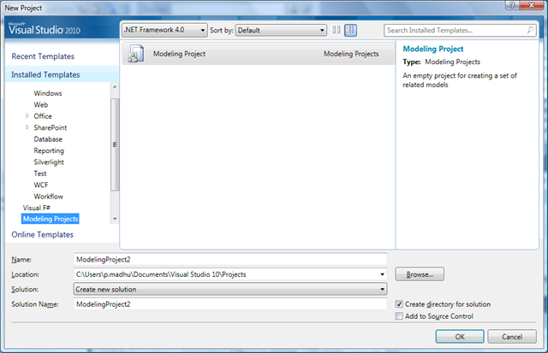Expand the SharePoint tree node
548x353 pixels.
27,127
